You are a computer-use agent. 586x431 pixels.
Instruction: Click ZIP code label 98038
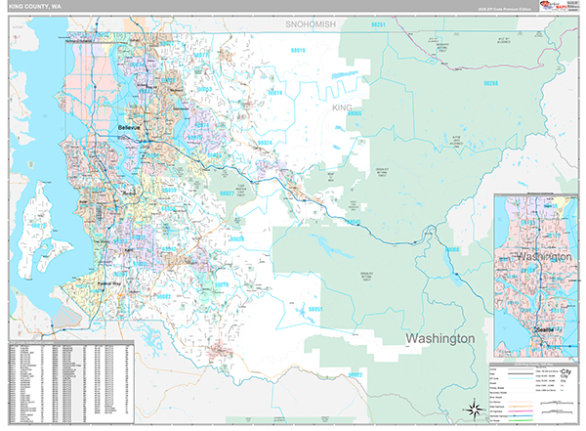pyautogui.click(x=236, y=239)
